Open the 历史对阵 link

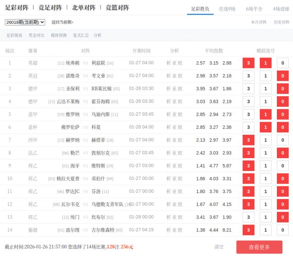click(282, 22)
